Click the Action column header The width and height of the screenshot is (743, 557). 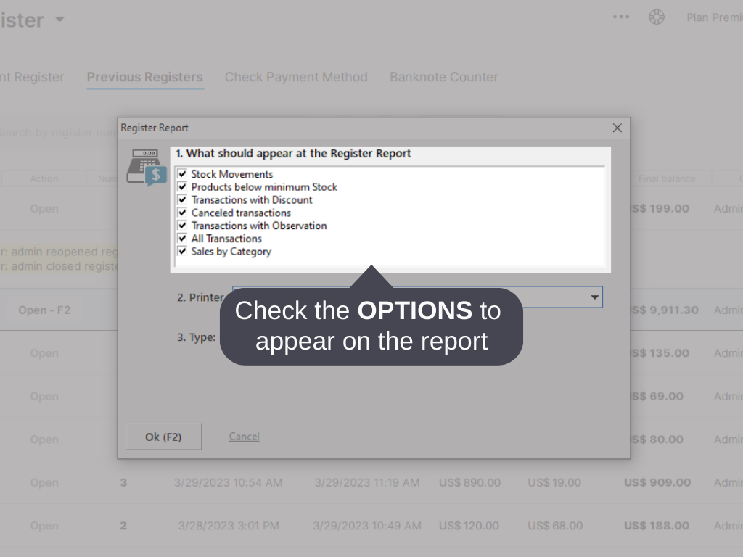click(x=44, y=178)
